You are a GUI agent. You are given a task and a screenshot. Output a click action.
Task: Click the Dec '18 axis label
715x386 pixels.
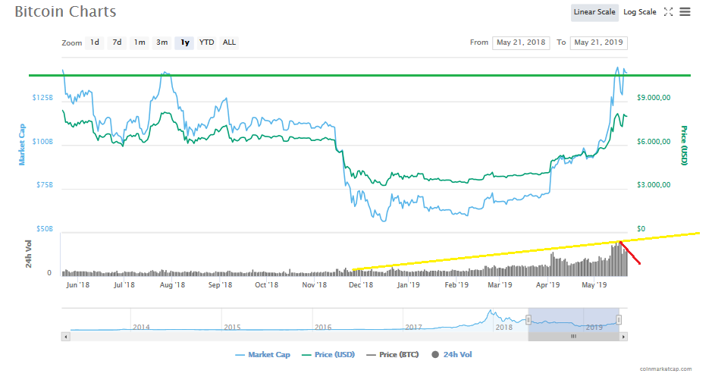pos(361,284)
